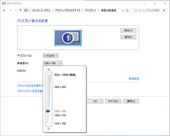Set resolution to 1024 x 768
170x136 pixels.
(60, 123)
